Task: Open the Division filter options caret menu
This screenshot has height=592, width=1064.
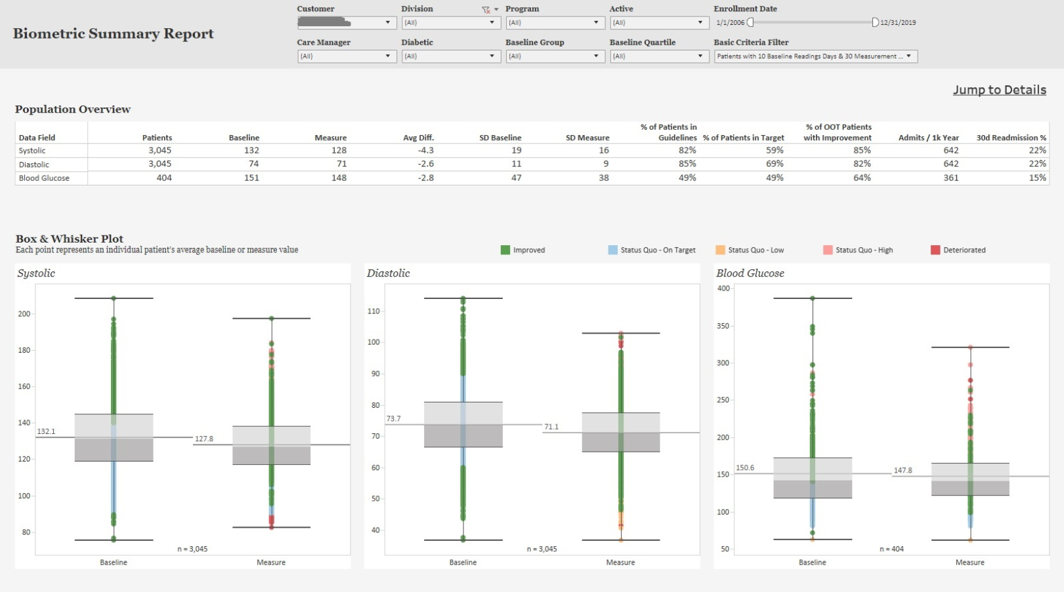Action: point(496,9)
